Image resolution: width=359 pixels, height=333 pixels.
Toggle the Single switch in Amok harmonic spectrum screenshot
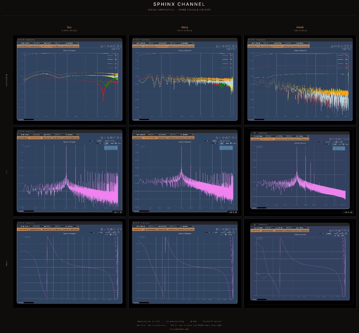343,144
